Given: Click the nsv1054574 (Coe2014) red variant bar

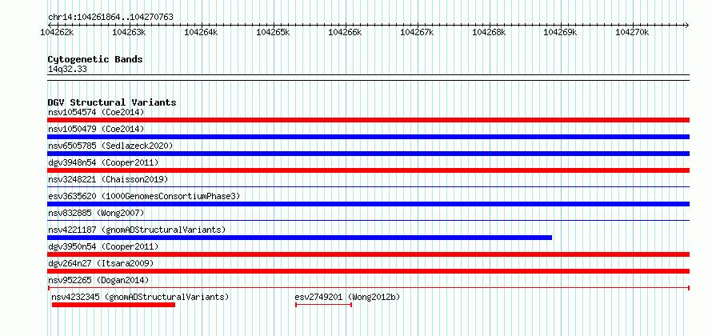Looking at the screenshot, I should point(368,120).
